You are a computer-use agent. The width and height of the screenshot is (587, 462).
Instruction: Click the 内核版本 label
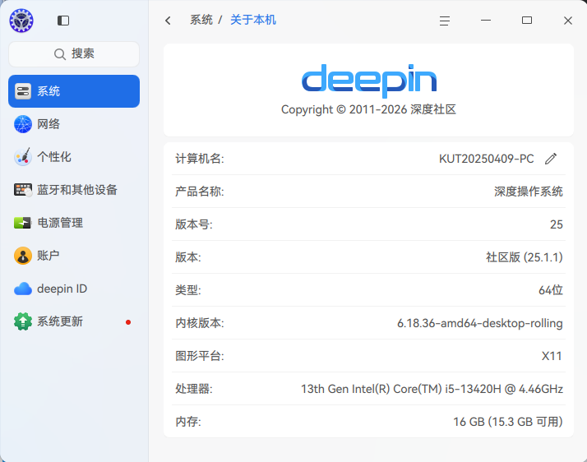tap(200, 323)
